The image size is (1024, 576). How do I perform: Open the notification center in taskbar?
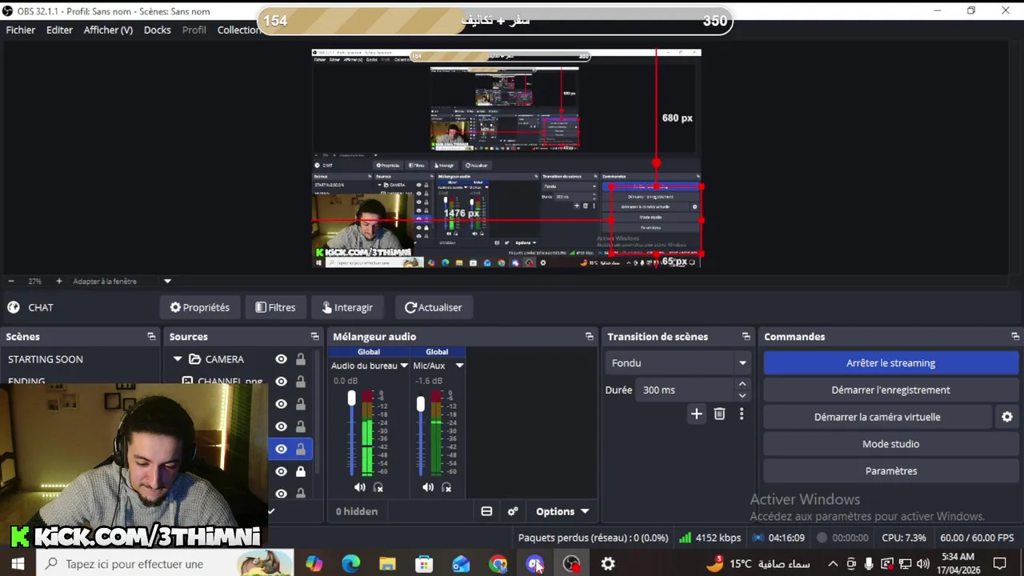click(x=999, y=564)
